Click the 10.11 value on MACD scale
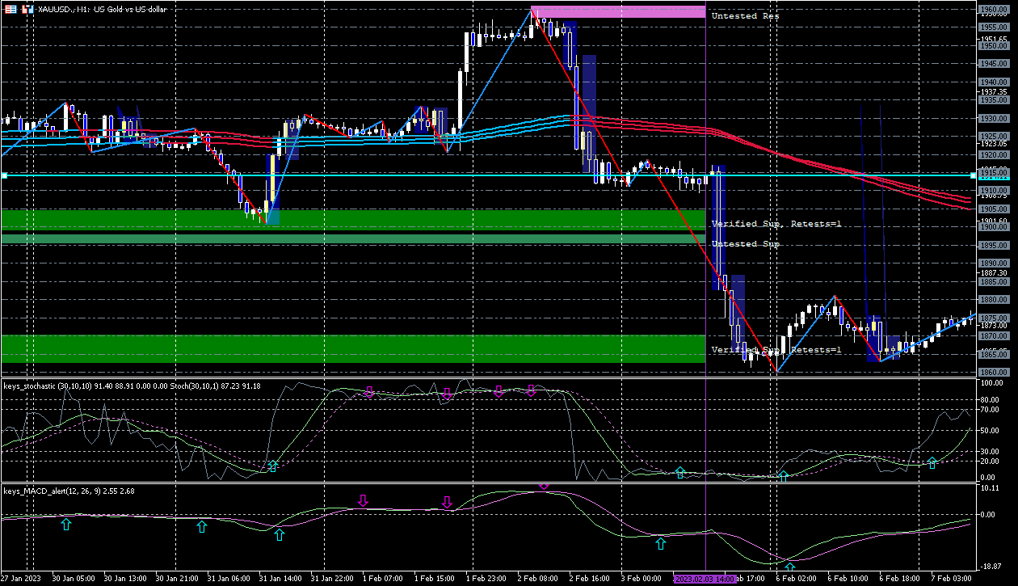 (990, 488)
